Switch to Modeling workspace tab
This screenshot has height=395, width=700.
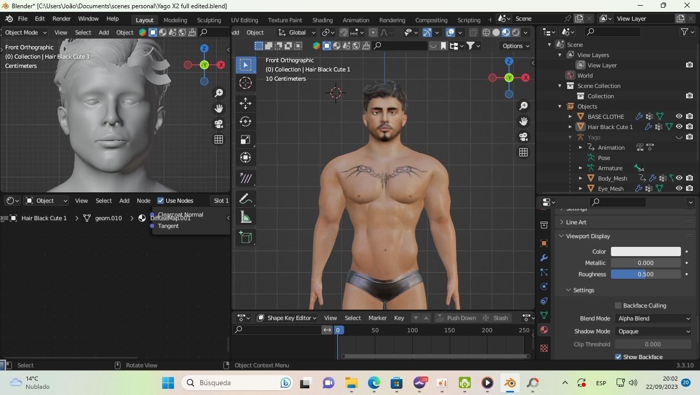click(175, 20)
